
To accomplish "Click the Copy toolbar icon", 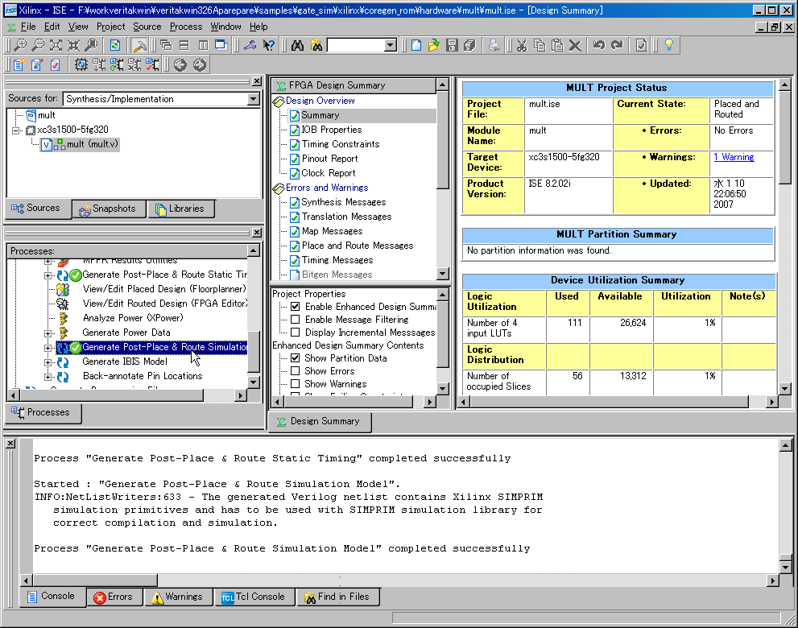I will pyautogui.click(x=540, y=45).
